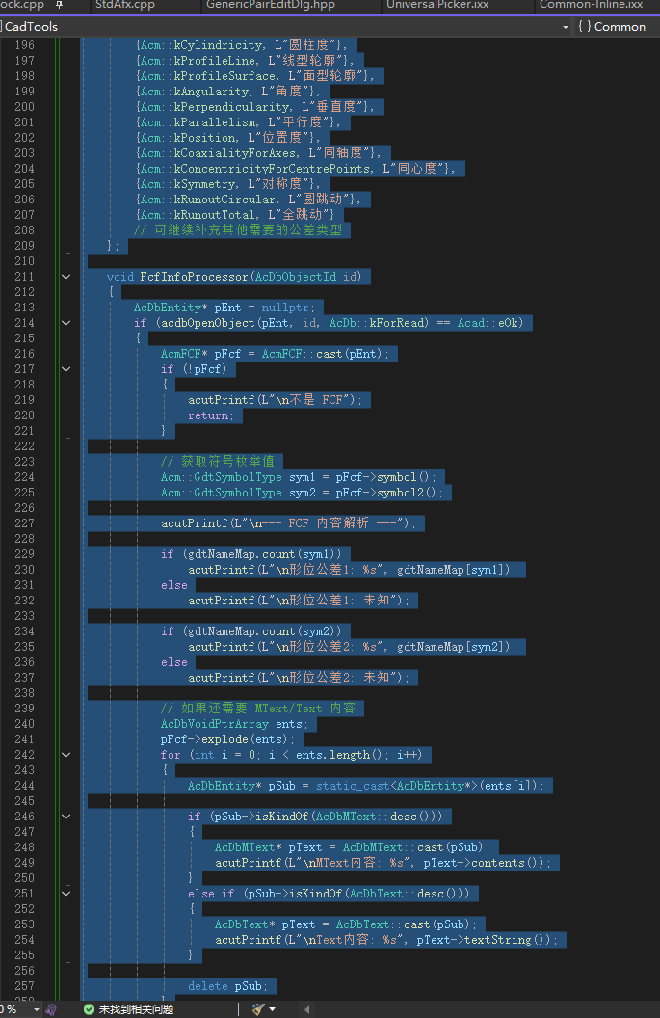
Task: Collapse the else-if AcDbText block at line 251
Action: click(x=66, y=894)
